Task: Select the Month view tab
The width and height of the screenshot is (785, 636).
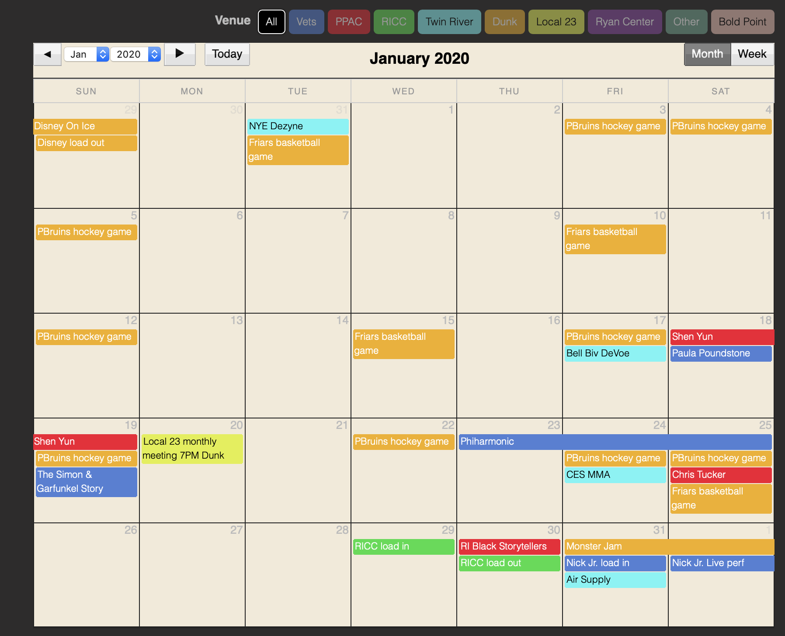Action: tap(707, 54)
